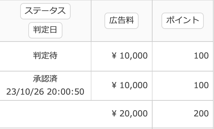Click the empty total row label cell
This screenshot has height=129, width=214.
pyautogui.click(x=45, y=114)
